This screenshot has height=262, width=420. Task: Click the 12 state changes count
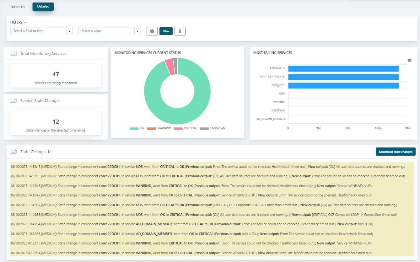(x=56, y=122)
